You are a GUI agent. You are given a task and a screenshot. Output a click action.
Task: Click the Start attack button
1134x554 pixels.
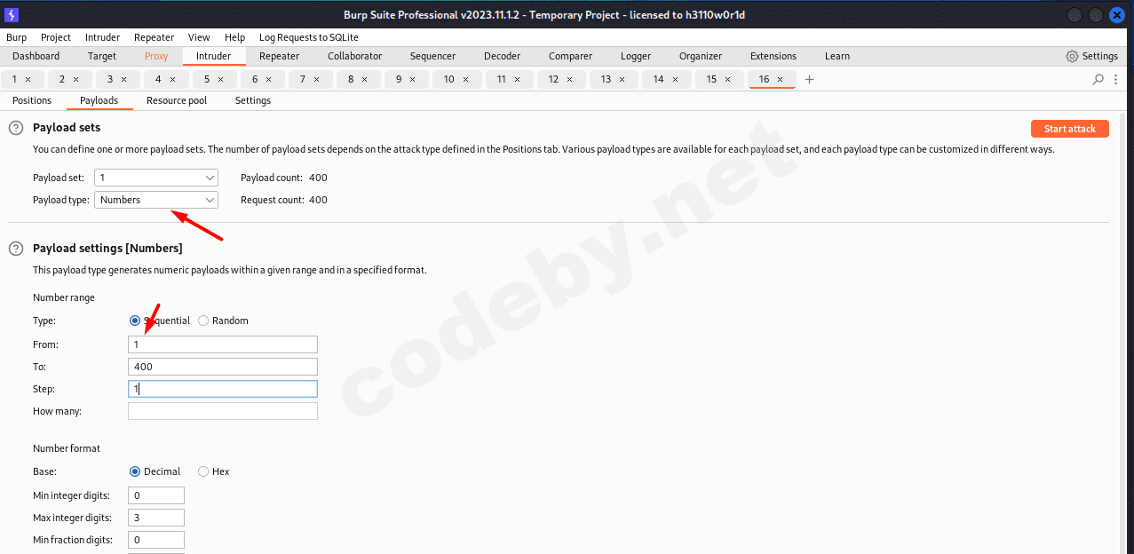1070,129
